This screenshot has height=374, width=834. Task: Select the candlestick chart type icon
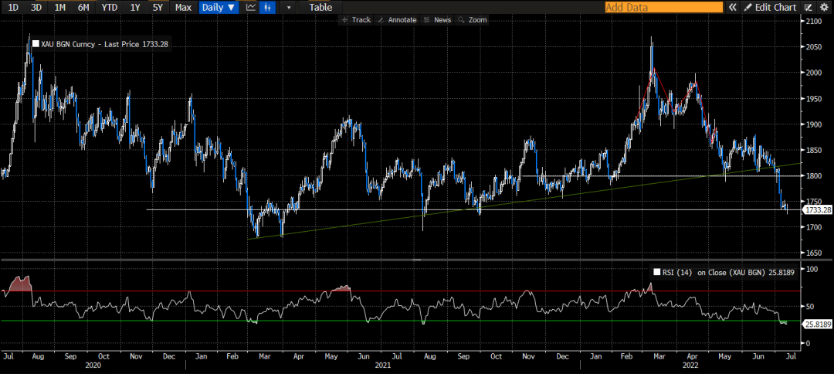coord(268,7)
